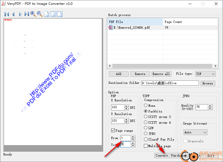
Task: Click the last framed page icon in toolbar
Action: point(60,14)
